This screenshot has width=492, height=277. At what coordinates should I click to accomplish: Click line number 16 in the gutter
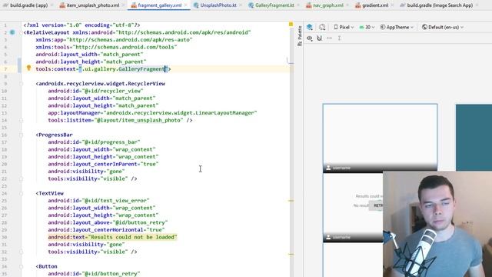tap(5, 135)
